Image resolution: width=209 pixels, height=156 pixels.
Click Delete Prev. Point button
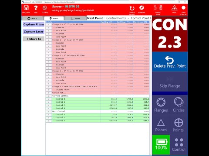(170, 62)
